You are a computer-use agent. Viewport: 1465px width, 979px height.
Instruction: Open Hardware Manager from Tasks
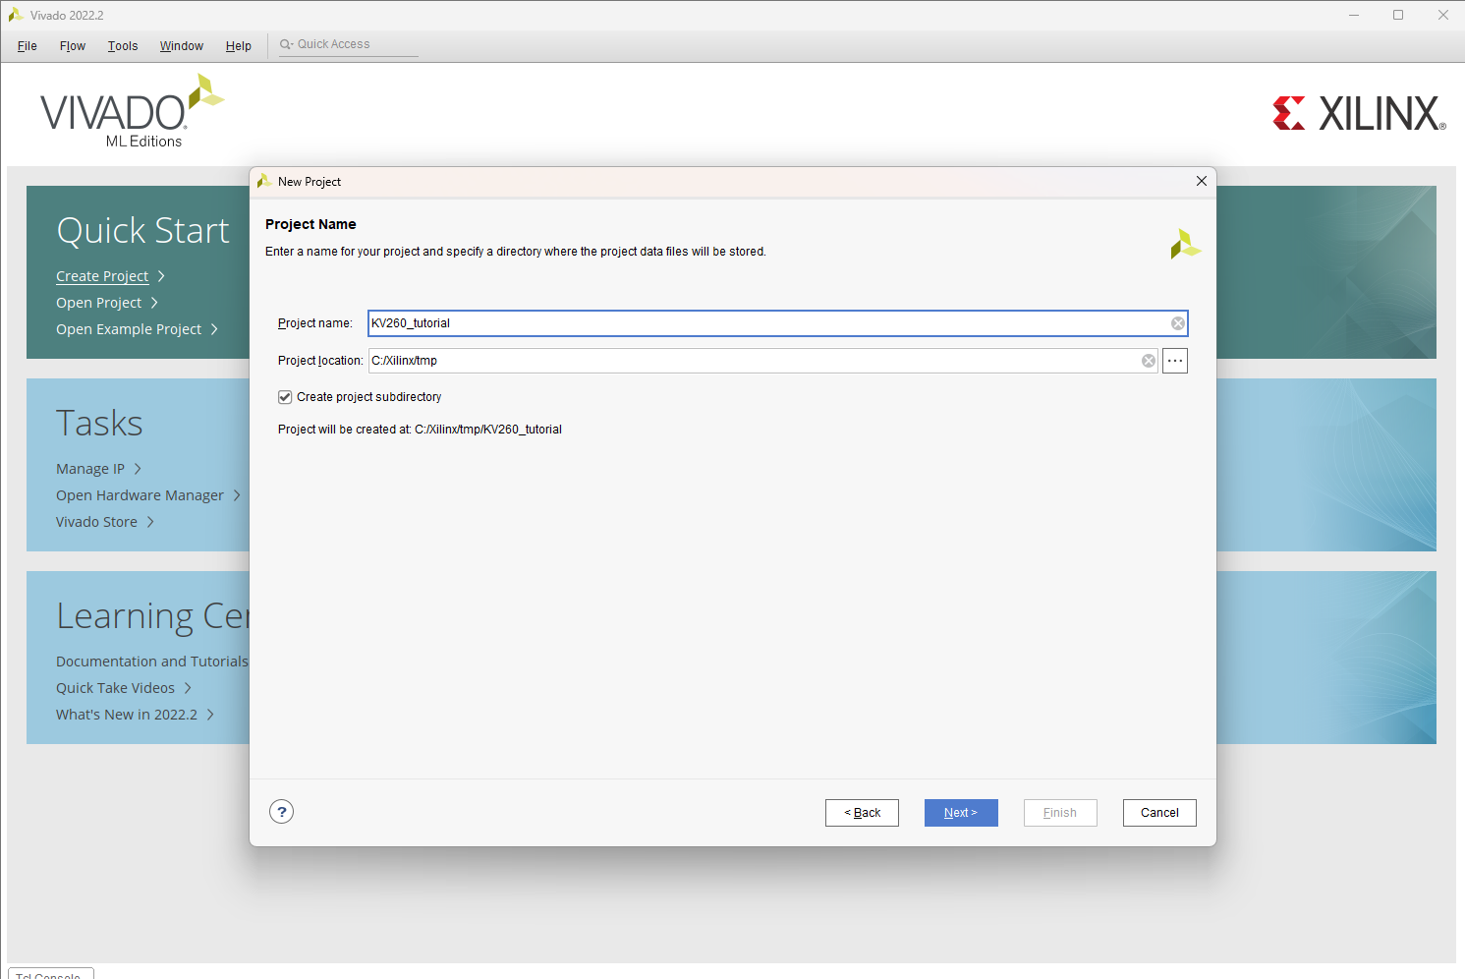(140, 495)
